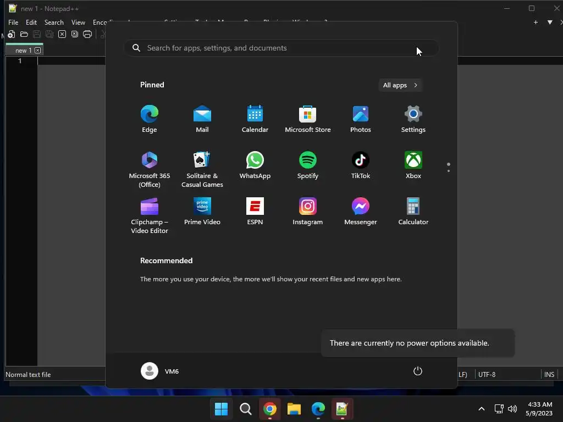Open Clipchamp Video Editor
Viewport: 563px width, 422px height.
point(150,215)
